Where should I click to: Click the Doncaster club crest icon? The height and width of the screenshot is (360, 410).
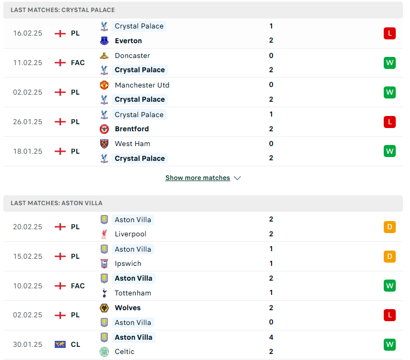click(104, 55)
